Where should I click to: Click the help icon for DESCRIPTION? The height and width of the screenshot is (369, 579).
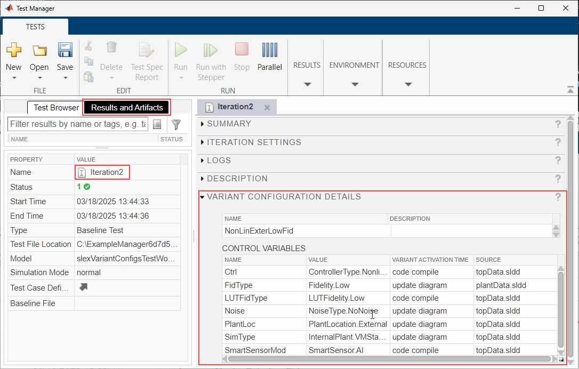point(558,179)
